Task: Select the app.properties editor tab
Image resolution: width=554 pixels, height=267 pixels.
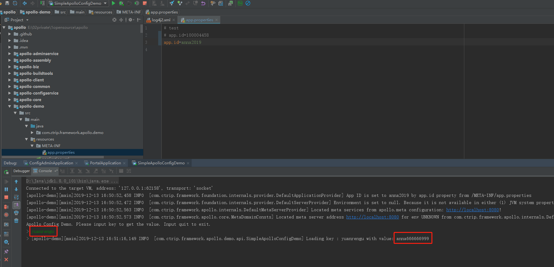Action: tap(199, 20)
